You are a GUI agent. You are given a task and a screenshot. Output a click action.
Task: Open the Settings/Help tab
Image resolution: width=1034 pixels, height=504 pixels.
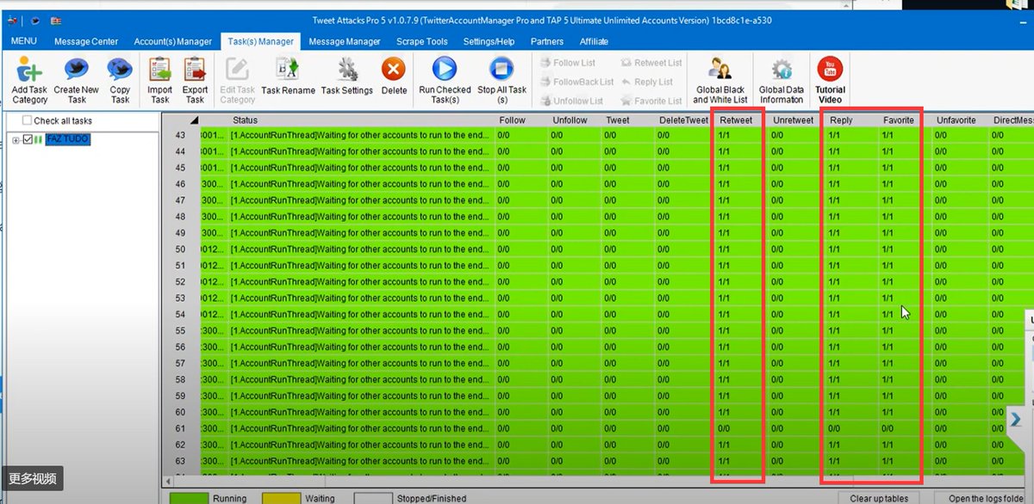tap(489, 41)
